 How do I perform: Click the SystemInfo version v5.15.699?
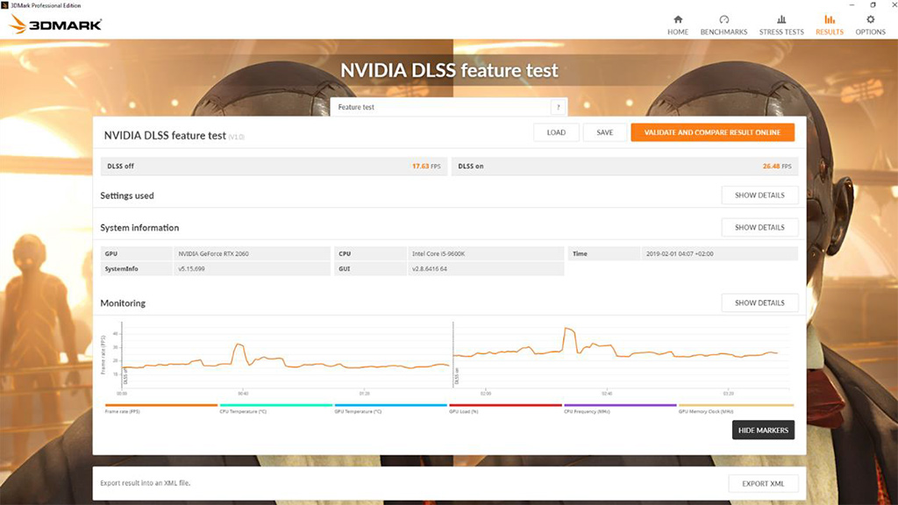[x=191, y=268]
